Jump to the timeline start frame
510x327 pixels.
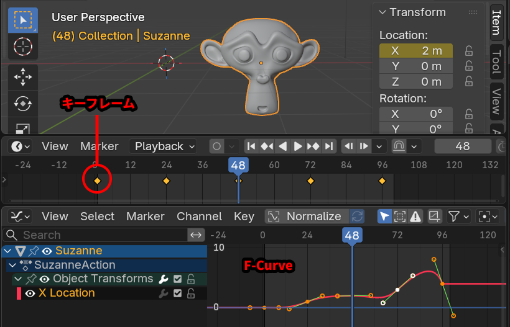(251, 146)
